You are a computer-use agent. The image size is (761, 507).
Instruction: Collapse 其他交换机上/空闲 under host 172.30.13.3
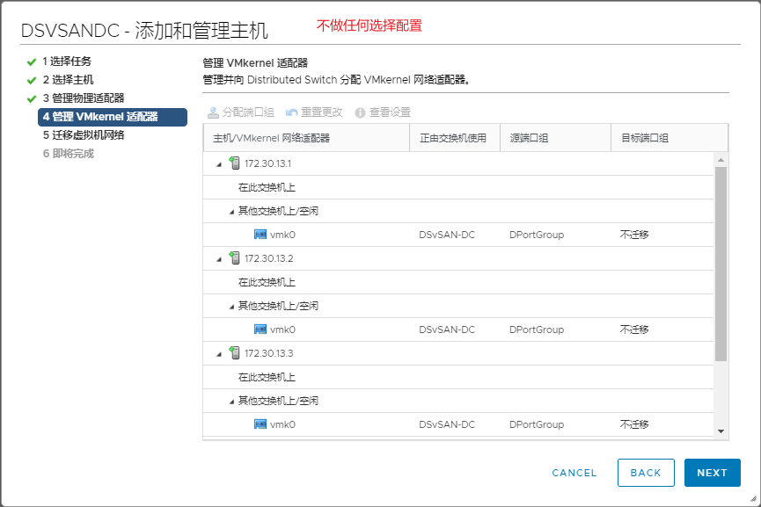pos(231,402)
